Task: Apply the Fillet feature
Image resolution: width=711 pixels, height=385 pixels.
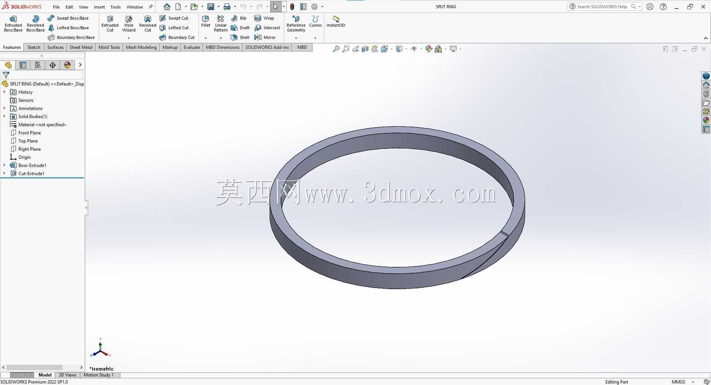Action: (206, 21)
